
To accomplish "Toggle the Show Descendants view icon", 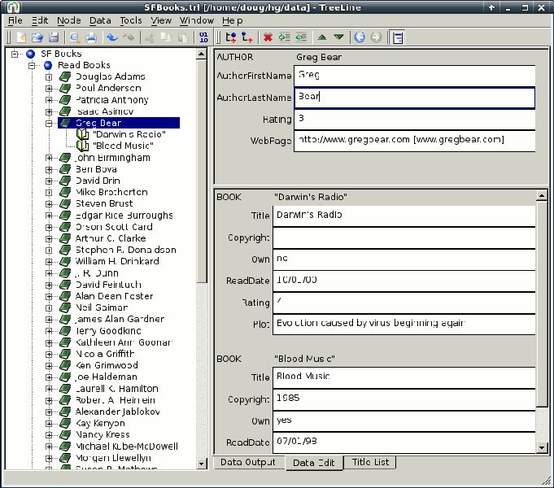I will coord(398,37).
